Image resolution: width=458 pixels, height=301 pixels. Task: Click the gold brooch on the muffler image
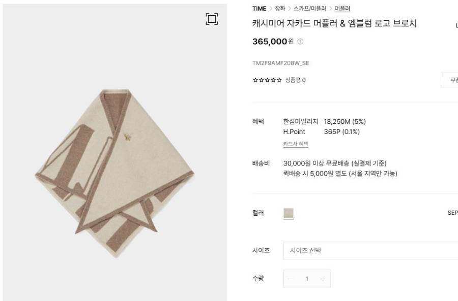pos(126,136)
